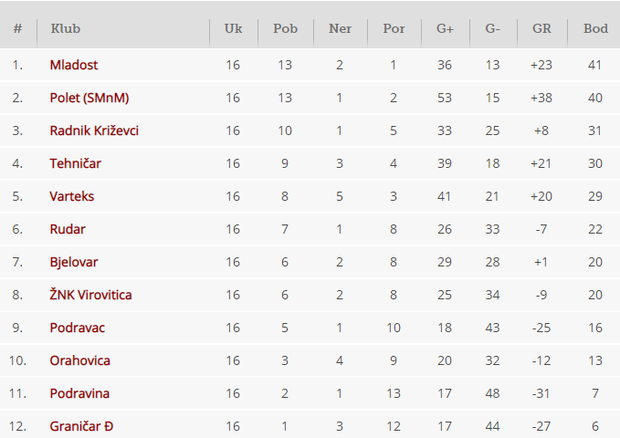Open the Podravina club page
The height and width of the screenshot is (438, 620).
[x=80, y=393]
